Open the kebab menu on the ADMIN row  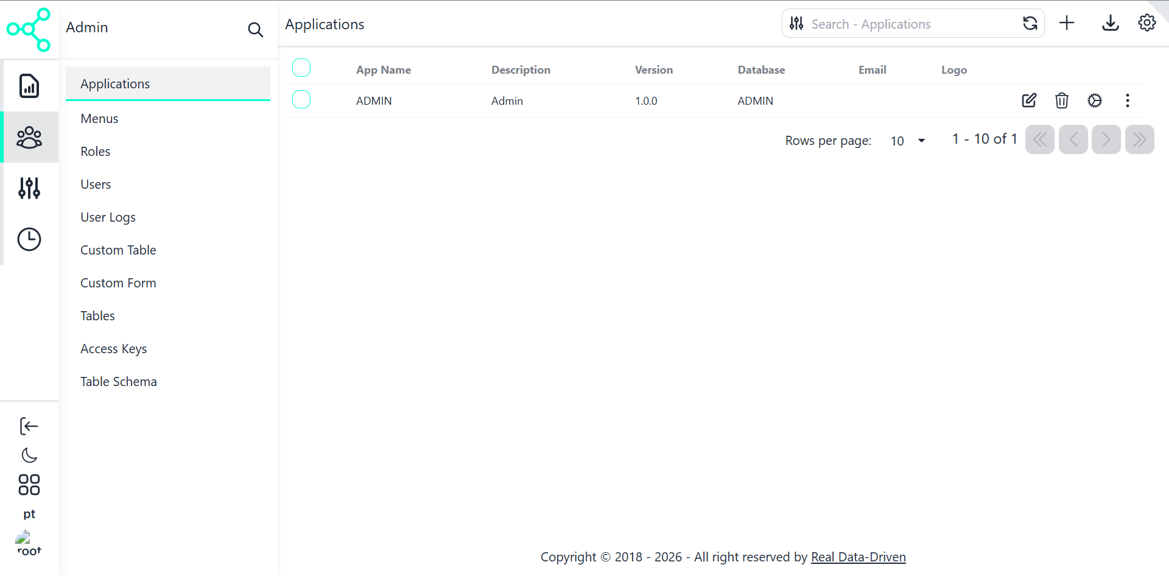coord(1128,100)
